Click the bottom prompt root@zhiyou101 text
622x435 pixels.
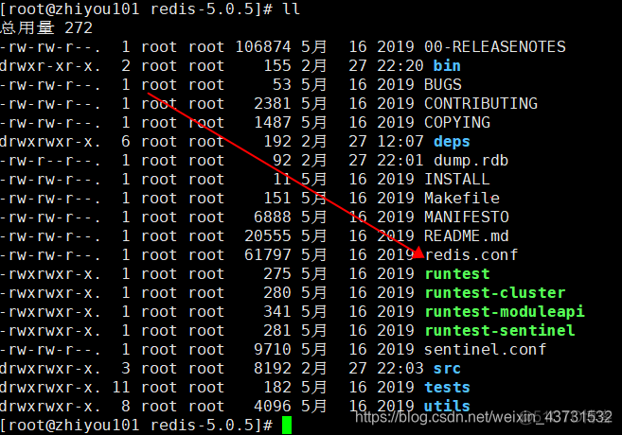[74, 426]
